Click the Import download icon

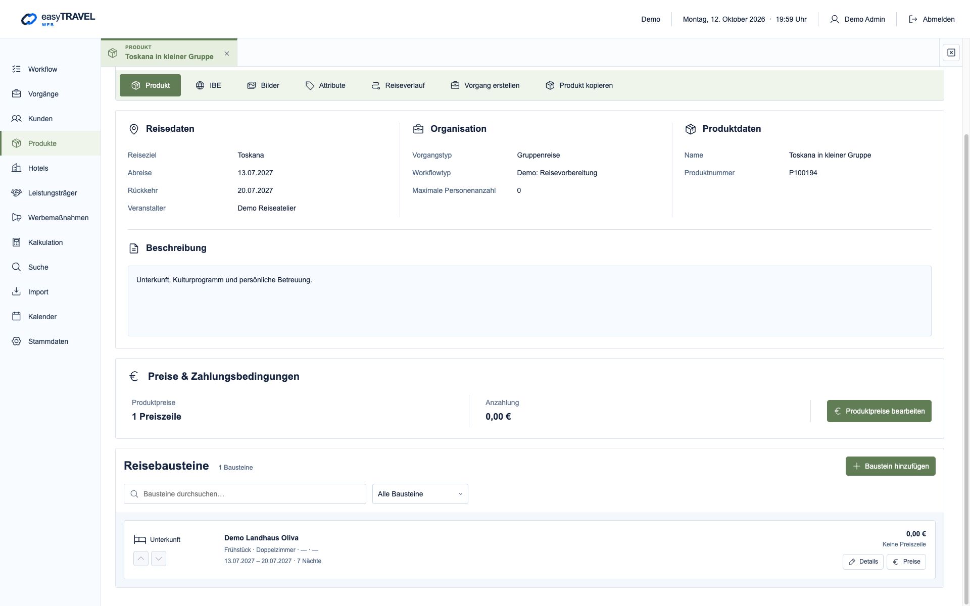tap(17, 292)
